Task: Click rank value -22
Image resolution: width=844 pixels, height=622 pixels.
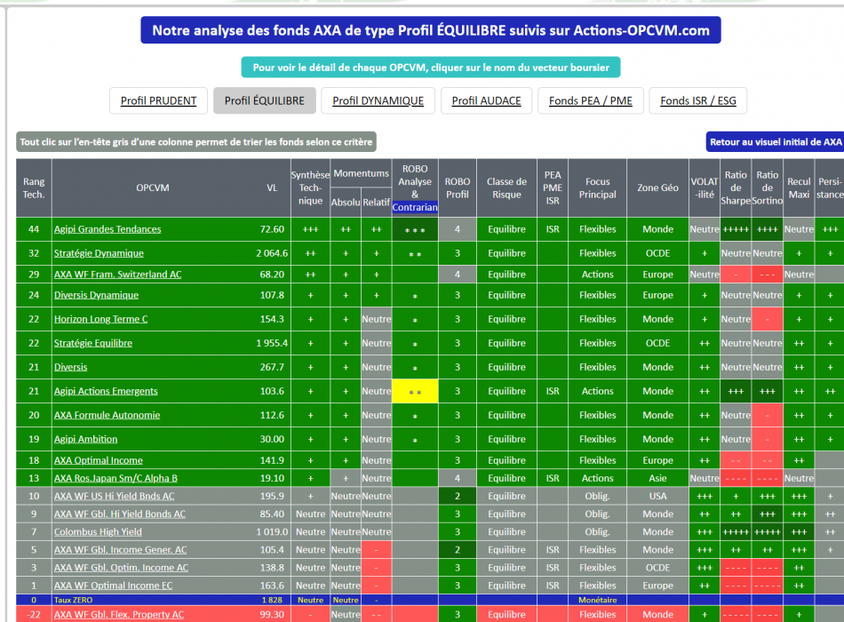Action: click(x=34, y=615)
